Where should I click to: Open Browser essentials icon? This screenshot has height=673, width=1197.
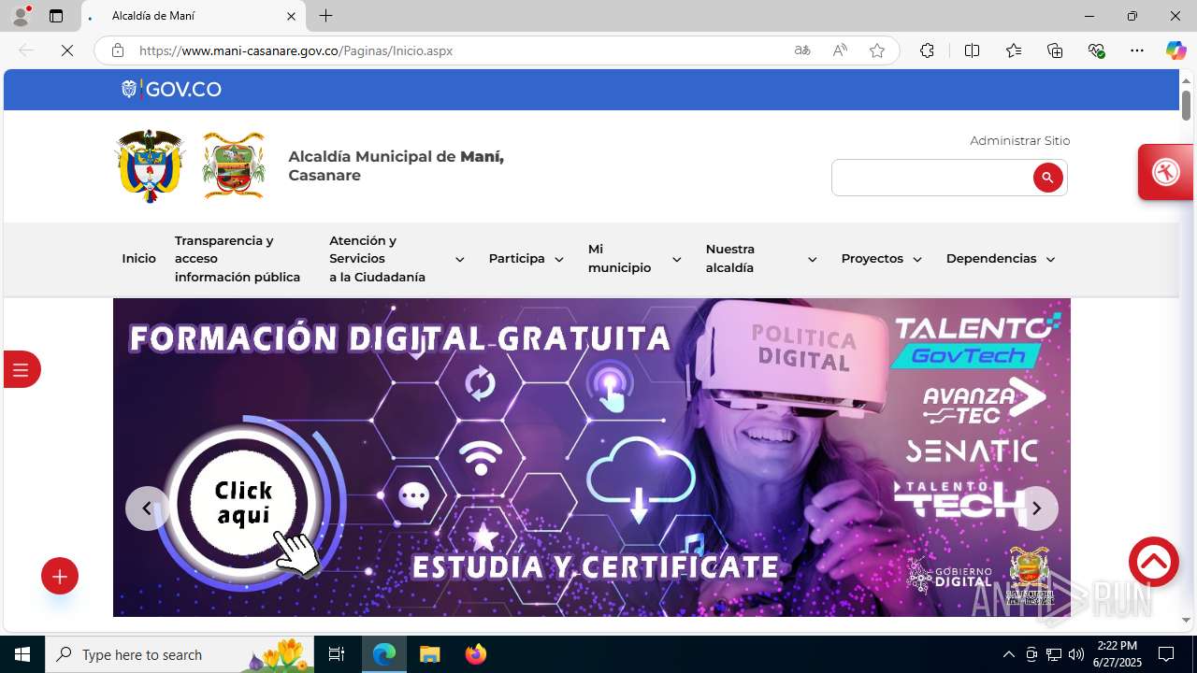coord(1096,50)
